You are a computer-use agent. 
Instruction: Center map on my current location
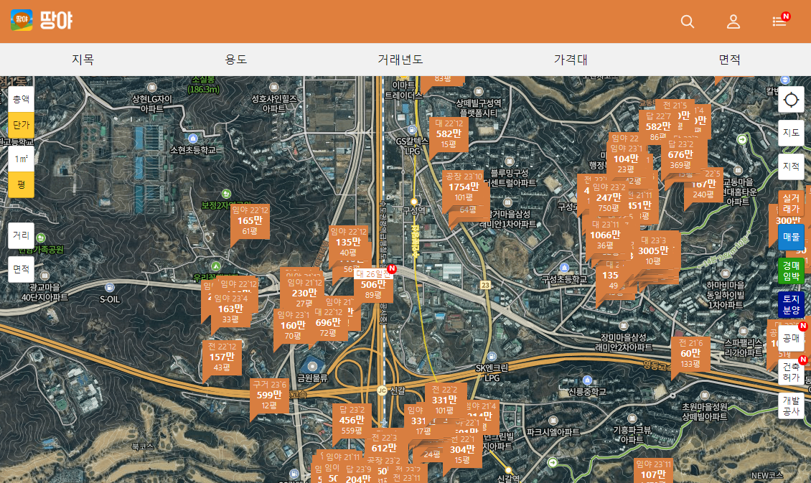click(x=791, y=99)
